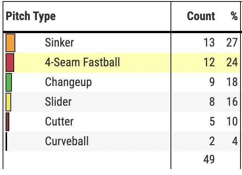Select the highlighted 4-Seam Fastball row

pyautogui.click(x=122, y=63)
